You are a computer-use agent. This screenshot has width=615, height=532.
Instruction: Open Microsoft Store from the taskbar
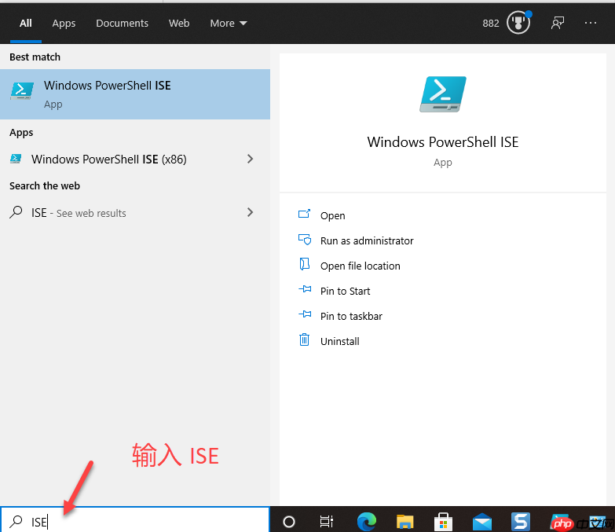click(443, 522)
